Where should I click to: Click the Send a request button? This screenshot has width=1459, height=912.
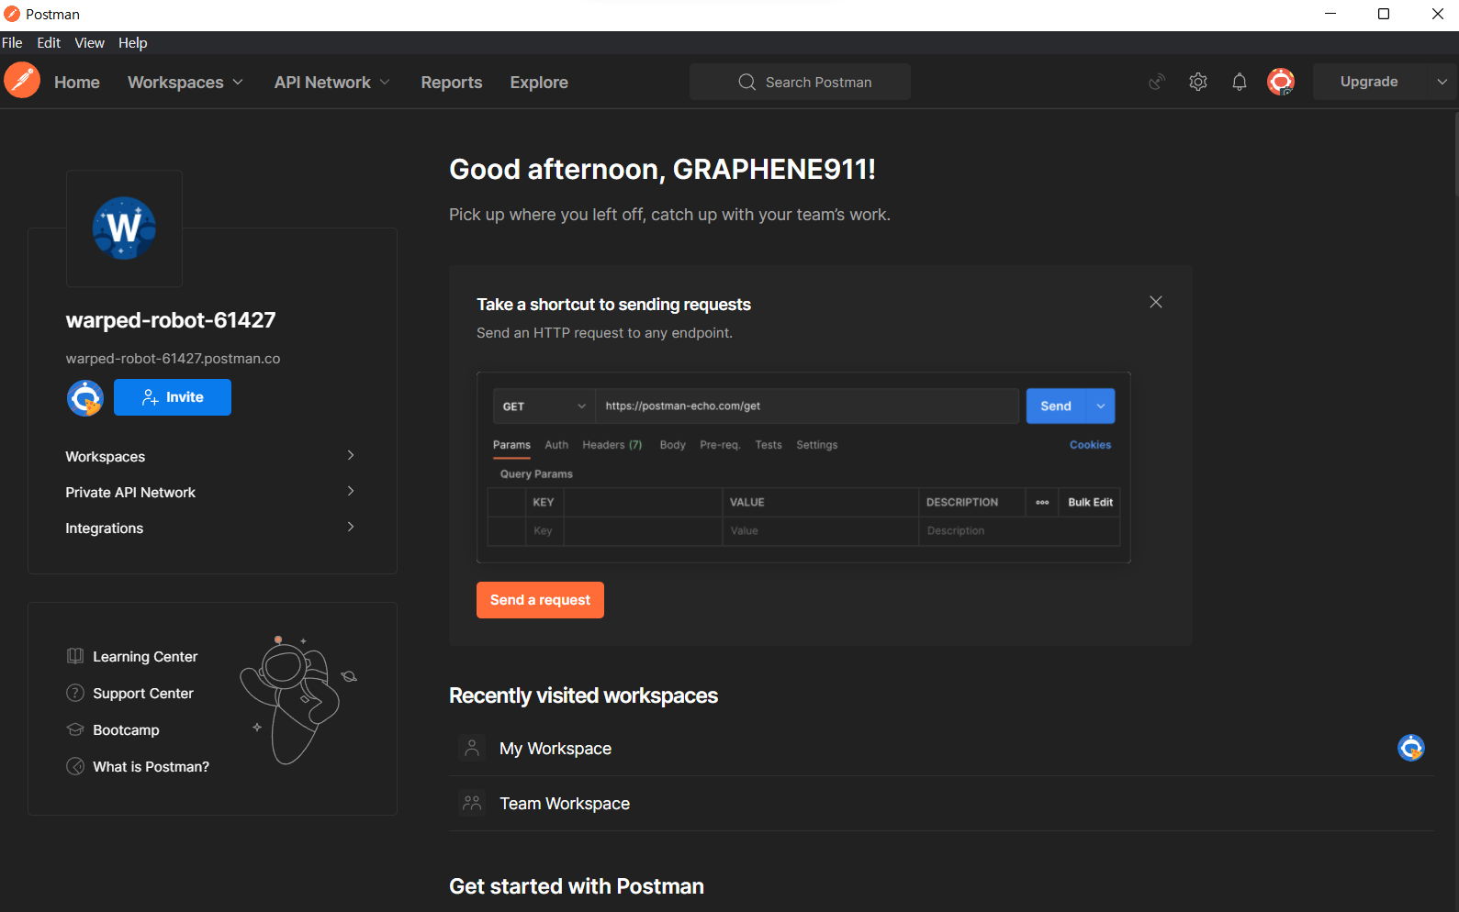(540, 600)
